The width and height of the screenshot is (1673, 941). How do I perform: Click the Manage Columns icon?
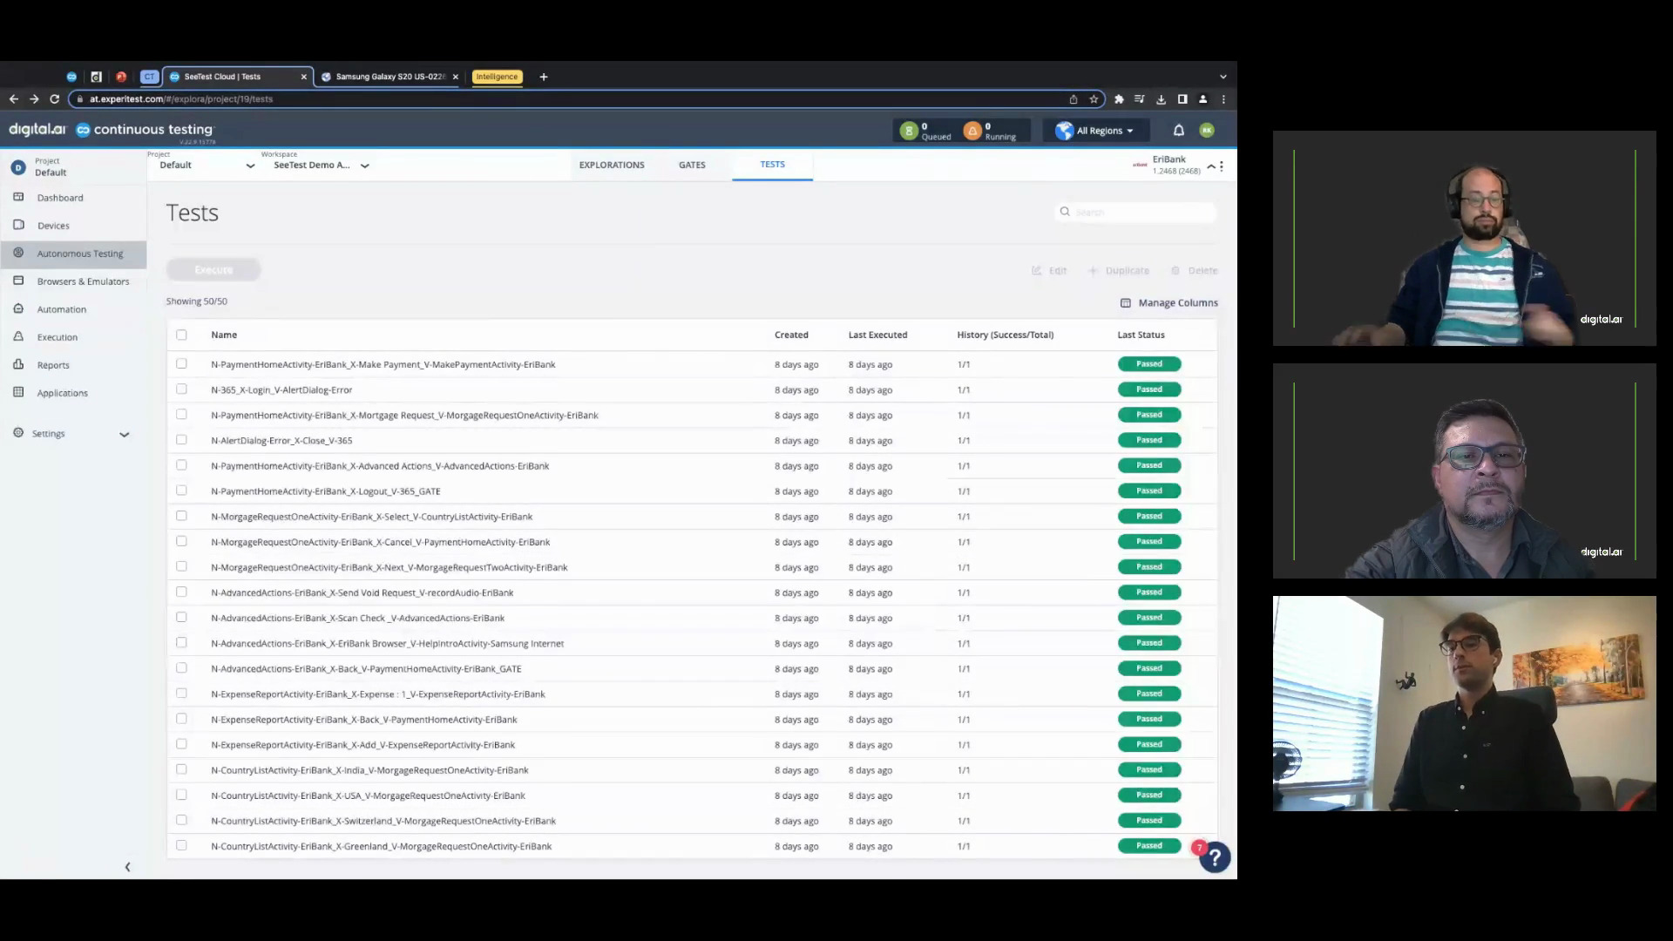click(1125, 301)
